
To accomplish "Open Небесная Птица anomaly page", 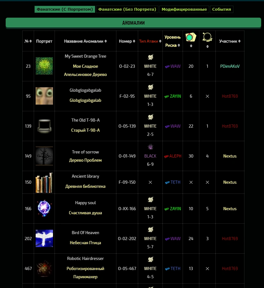I will point(85,243).
